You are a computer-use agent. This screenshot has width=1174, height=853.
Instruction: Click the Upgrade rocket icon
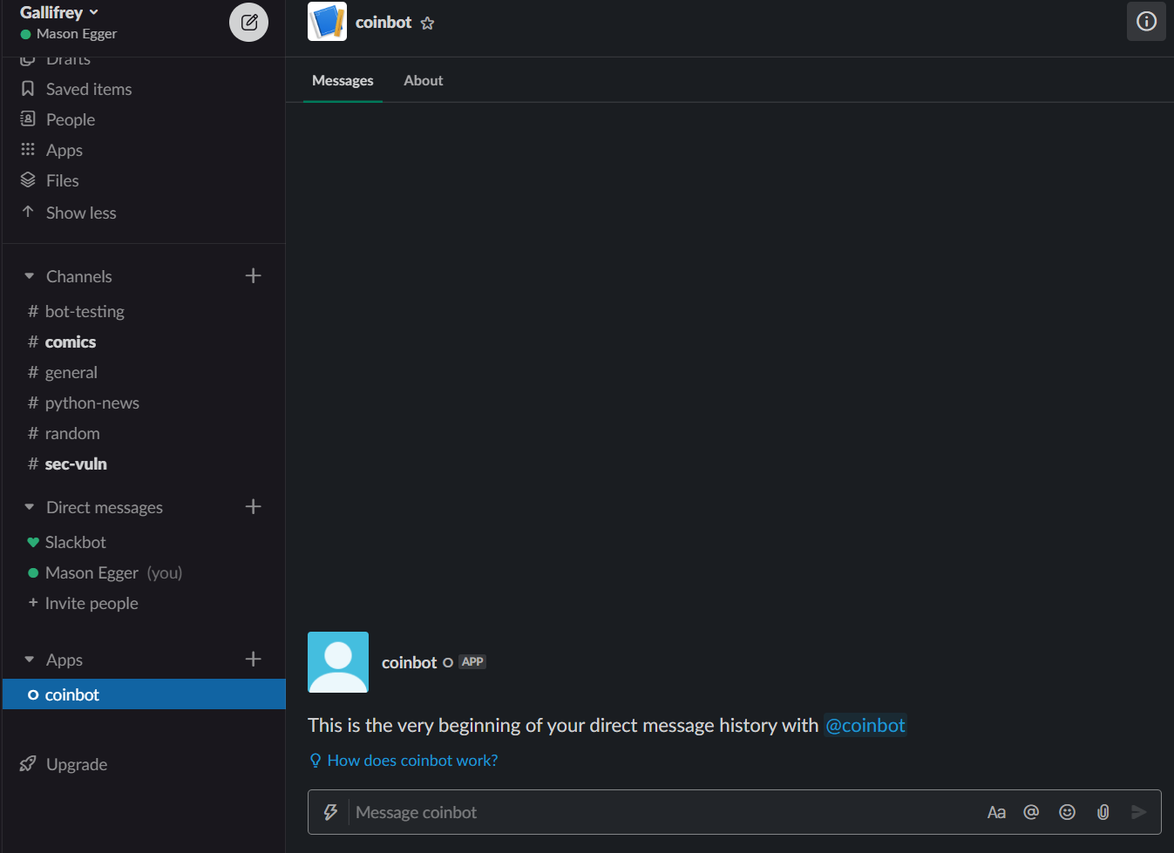click(x=28, y=764)
